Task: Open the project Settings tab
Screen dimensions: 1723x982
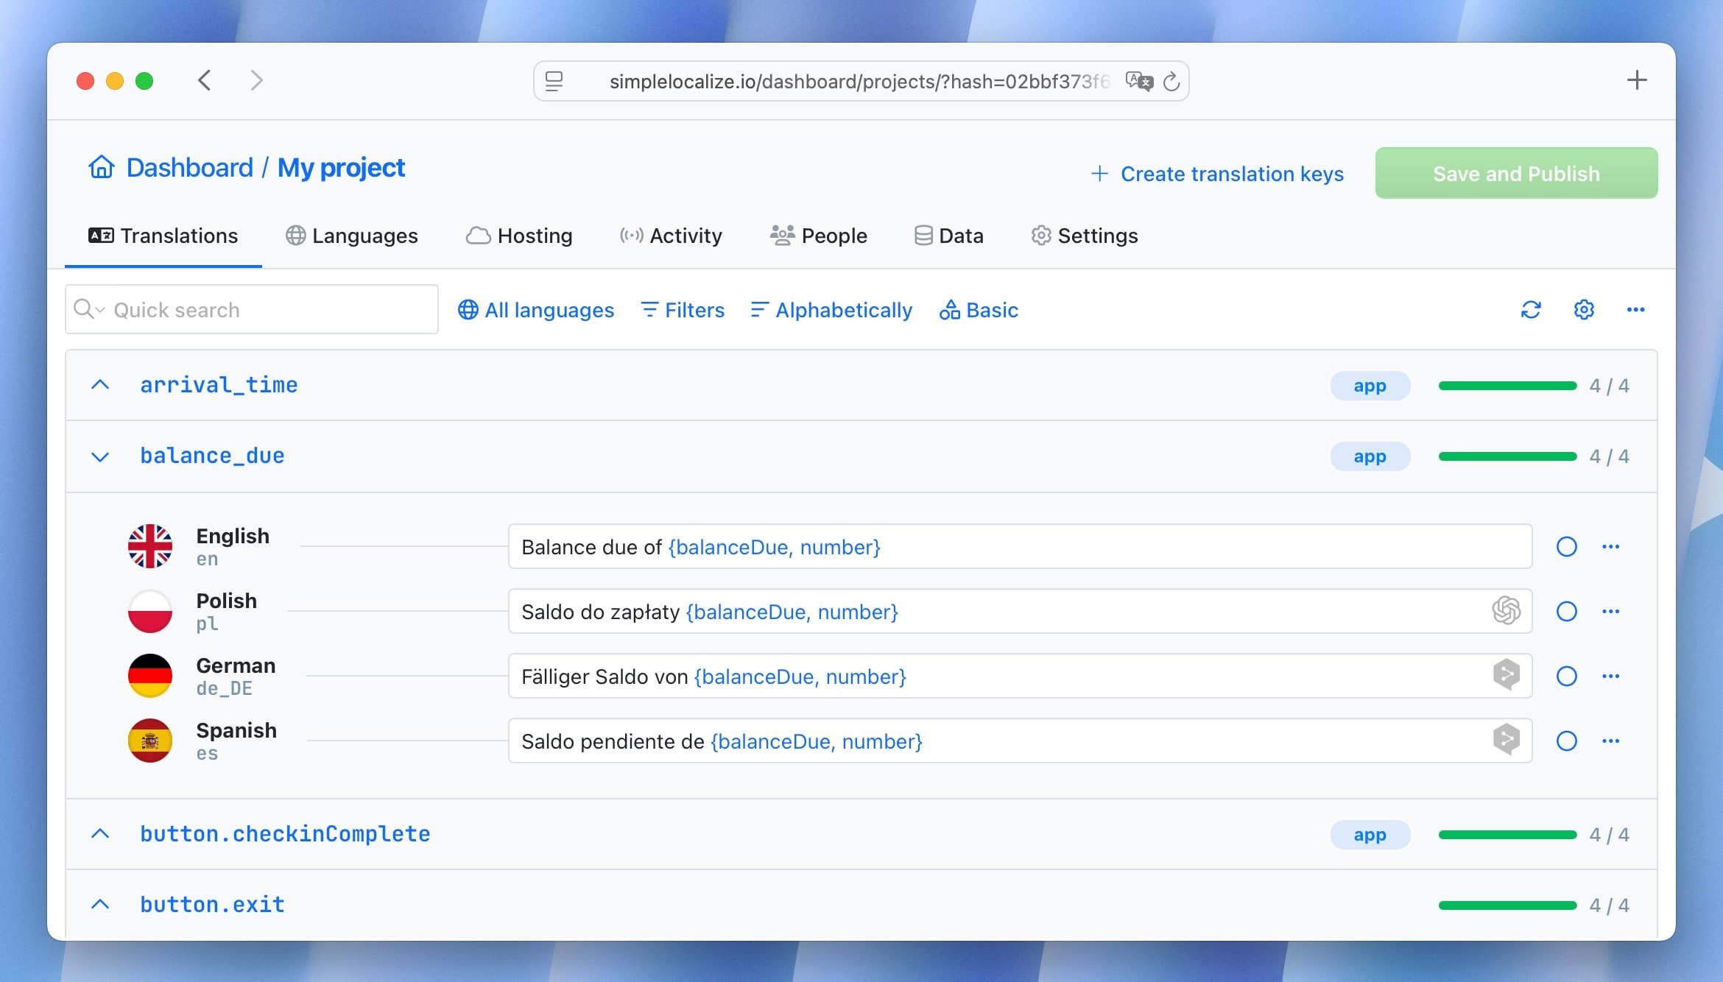Action: coord(1085,236)
